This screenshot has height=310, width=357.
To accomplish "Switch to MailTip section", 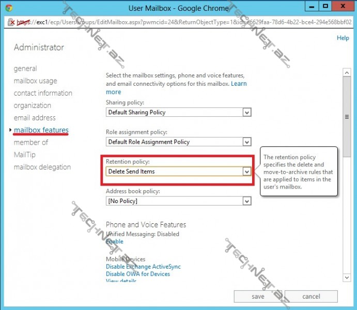I will [x=25, y=154].
